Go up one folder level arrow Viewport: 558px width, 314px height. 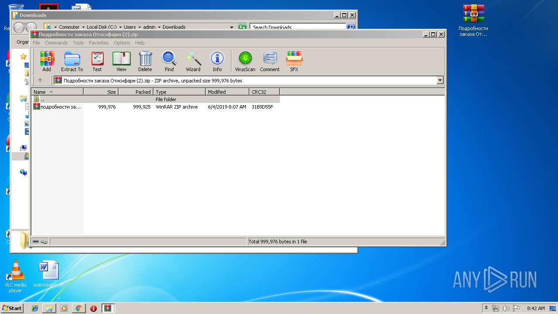tap(40, 80)
